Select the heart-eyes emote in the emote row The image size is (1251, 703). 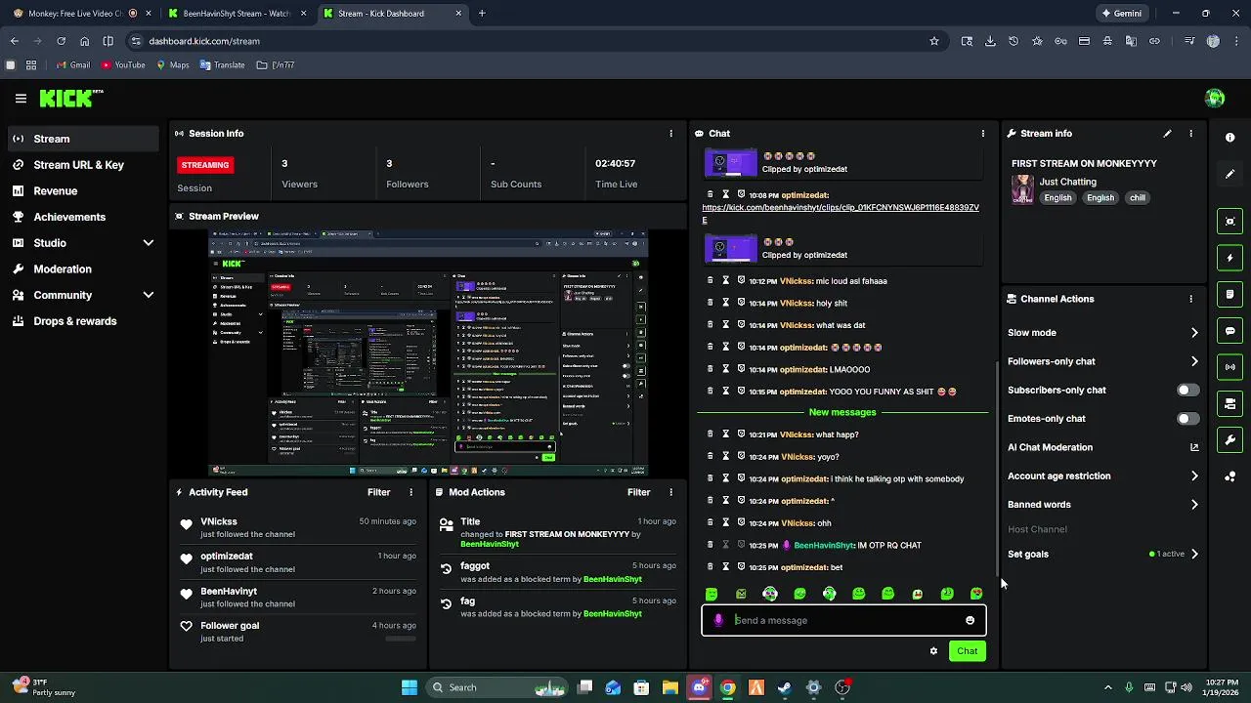click(x=976, y=594)
